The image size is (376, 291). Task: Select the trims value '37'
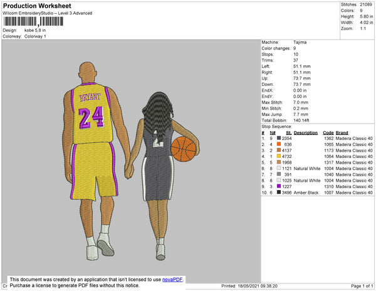click(295, 60)
